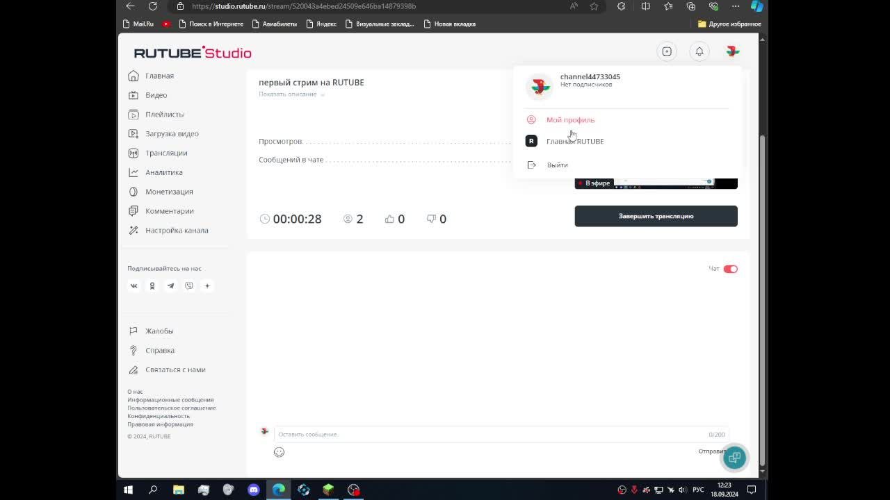Go to Плейлисты in sidebar

coord(164,115)
